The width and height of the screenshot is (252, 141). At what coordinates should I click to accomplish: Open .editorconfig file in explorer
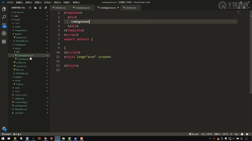pyautogui.click(x=21, y=95)
